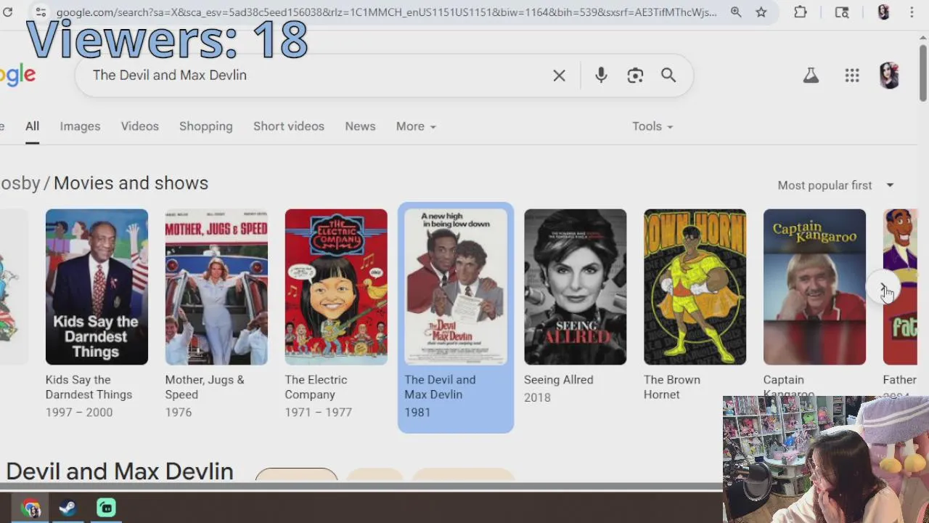The height and width of the screenshot is (523, 929).
Task: Submit search with the magnifying glass icon
Action: pyautogui.click(x=668, y=76)
